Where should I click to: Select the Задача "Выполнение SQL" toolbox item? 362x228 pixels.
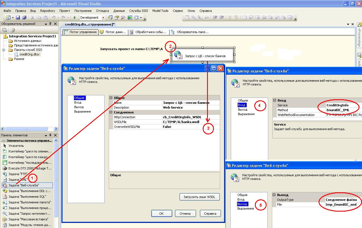[x=27, y=197]
